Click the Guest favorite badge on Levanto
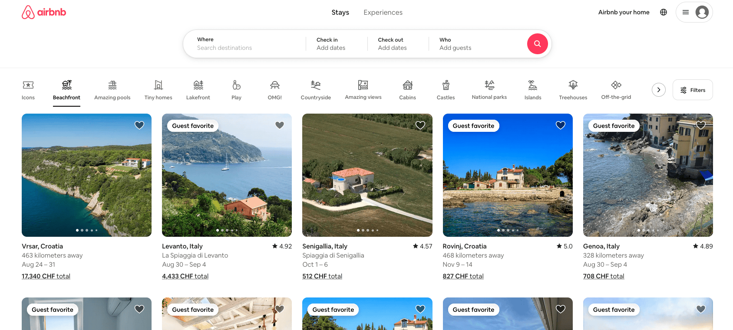This screenshot has width=733, height=330. (193, 126)
